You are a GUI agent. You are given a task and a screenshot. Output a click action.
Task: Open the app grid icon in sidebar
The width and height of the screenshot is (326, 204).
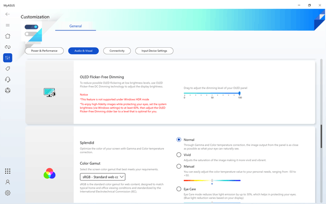(x=7, y=171)
